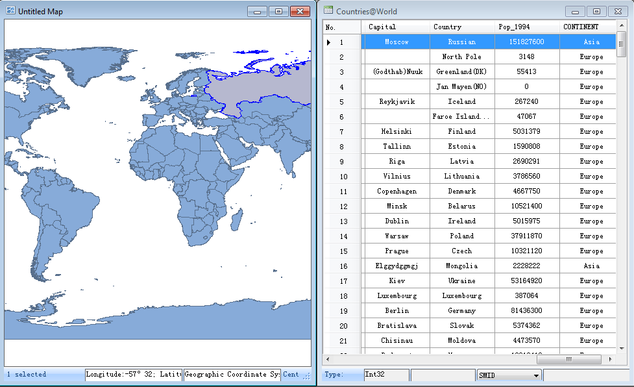Screen dimensions: 634x387
Task: Click the table's horizontal scrollbar right arrow
Action: (x=611, y=359)
